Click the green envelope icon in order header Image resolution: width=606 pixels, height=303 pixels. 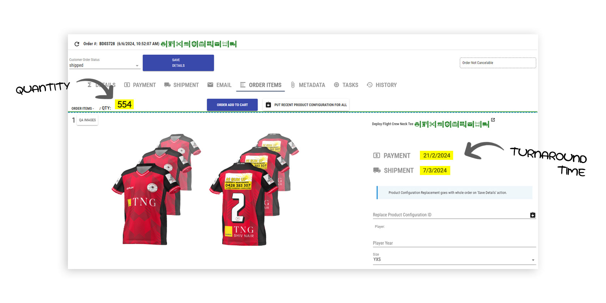click(x=217, y=44)
